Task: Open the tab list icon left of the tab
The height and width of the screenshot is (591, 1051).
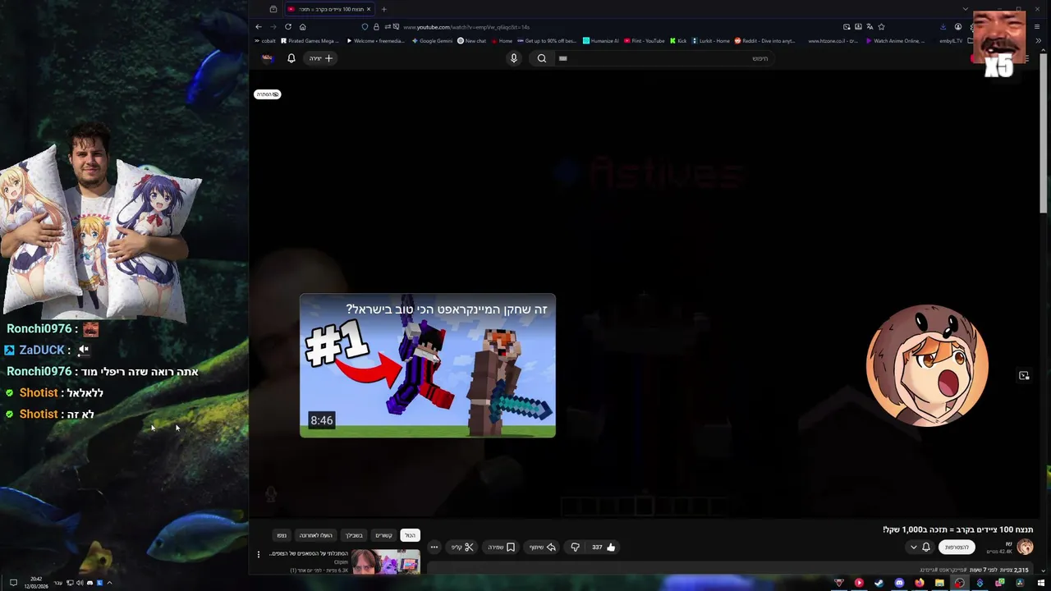Action: 273,9
